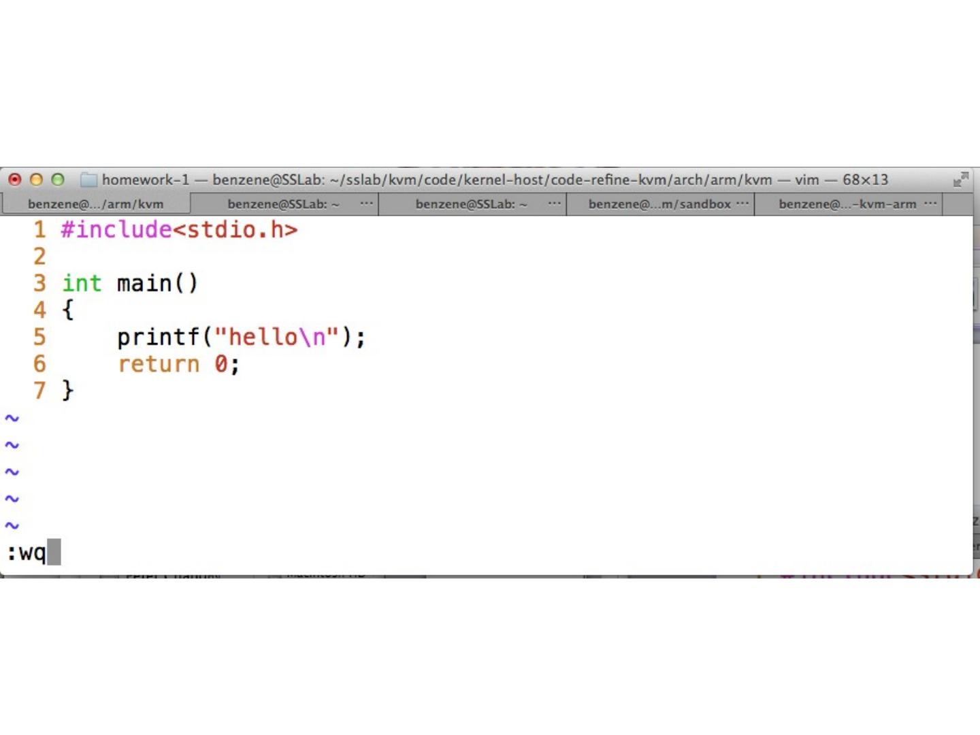Switch to the leftmost benzene@SSLab: ~ tab
This screenshot has width=980, height=735.
click(x=282, y=203)
